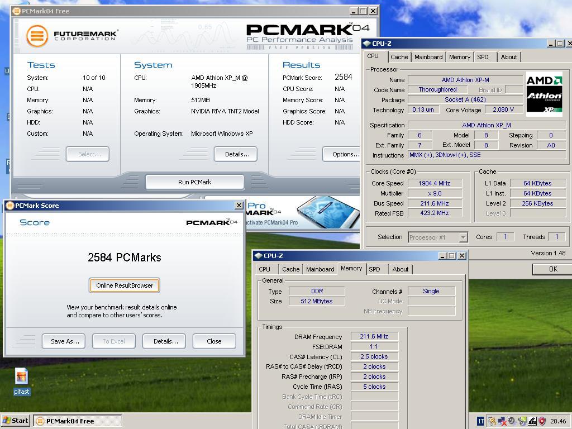Click the IT language bar indicator
Viewport: 572px width, 429px height.
tap(480, 421)
